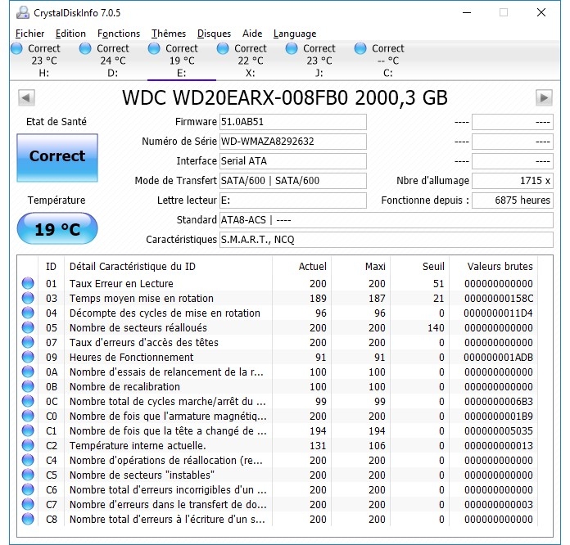Open the Language menu

point(295,34)
